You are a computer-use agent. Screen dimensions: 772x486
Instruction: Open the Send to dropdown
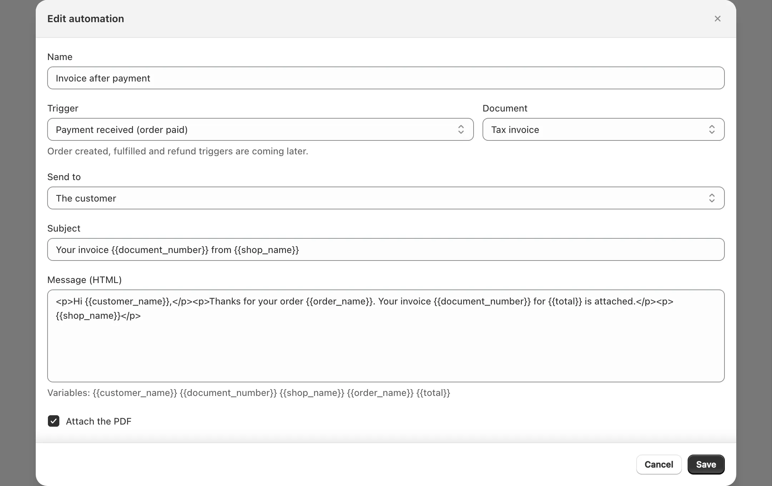pyautogui.click(x=386, y=198)
